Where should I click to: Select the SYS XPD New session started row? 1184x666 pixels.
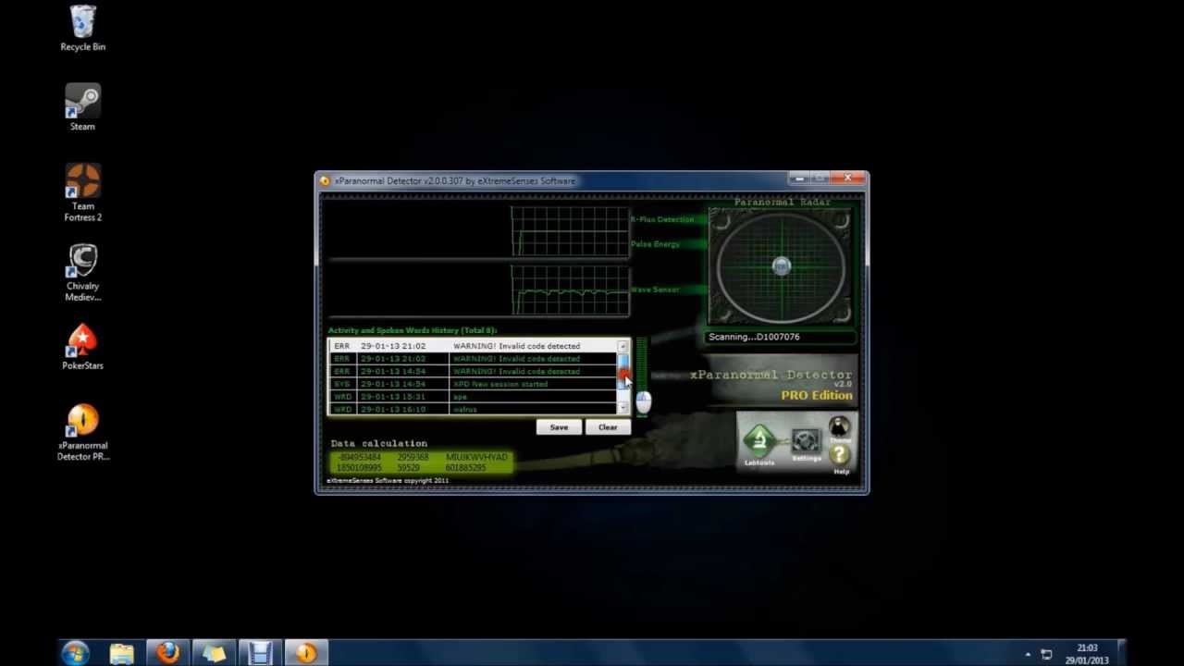pyautogui.click(x=473, y=384)
